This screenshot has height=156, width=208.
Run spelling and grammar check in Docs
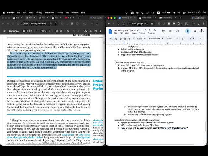129,39
